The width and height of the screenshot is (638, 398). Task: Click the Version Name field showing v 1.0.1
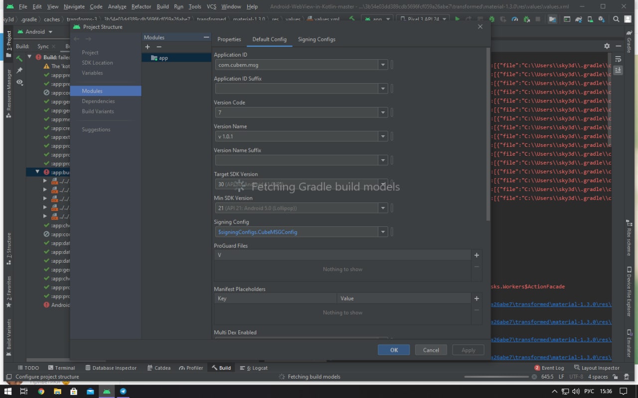pos(297,136)
